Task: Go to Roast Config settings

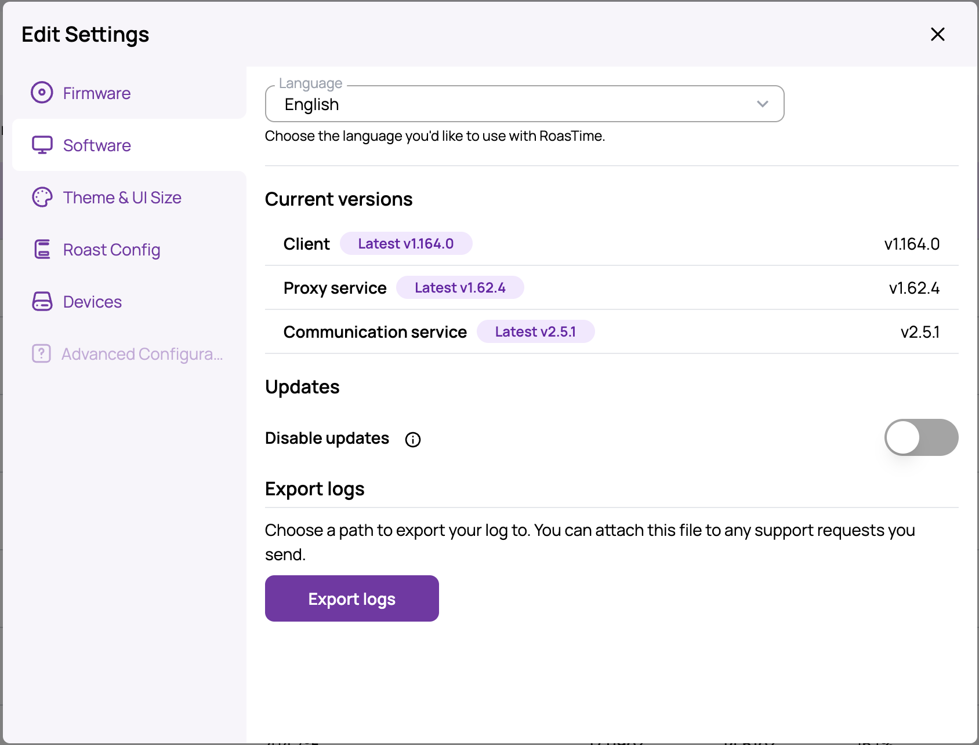Action: [111, 250]
